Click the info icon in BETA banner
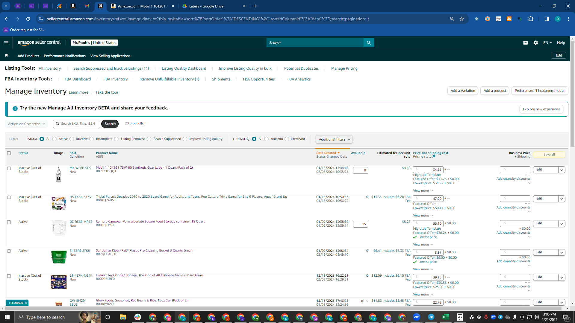This screenshot has height=323, width=575. tap(15, 109)
